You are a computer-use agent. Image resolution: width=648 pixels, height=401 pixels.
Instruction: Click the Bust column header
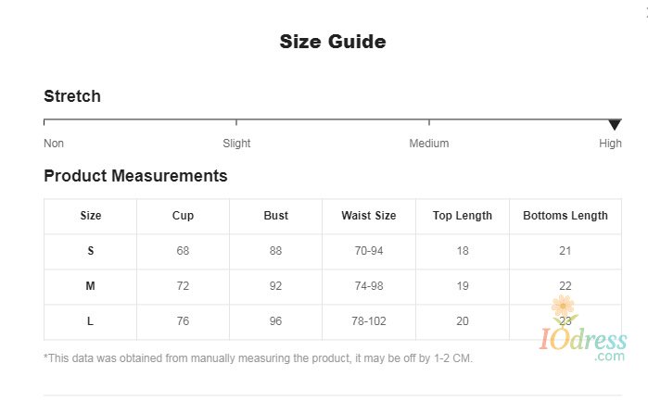click(275, 216)
